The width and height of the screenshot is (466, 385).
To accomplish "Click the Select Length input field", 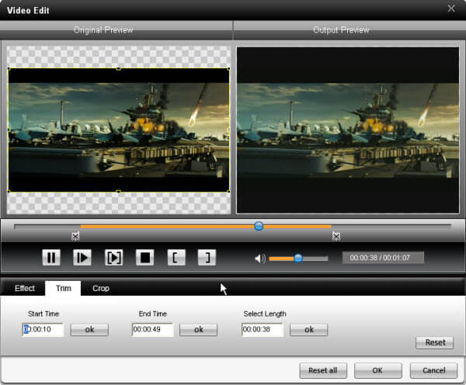I will [x=263, y=329].
